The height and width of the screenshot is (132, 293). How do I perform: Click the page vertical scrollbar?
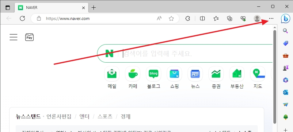275,77
